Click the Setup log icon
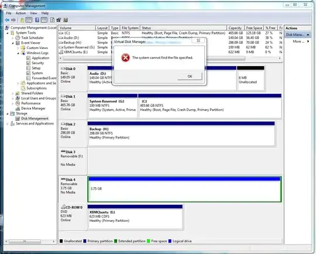316x254 pixels. (29, 68)
